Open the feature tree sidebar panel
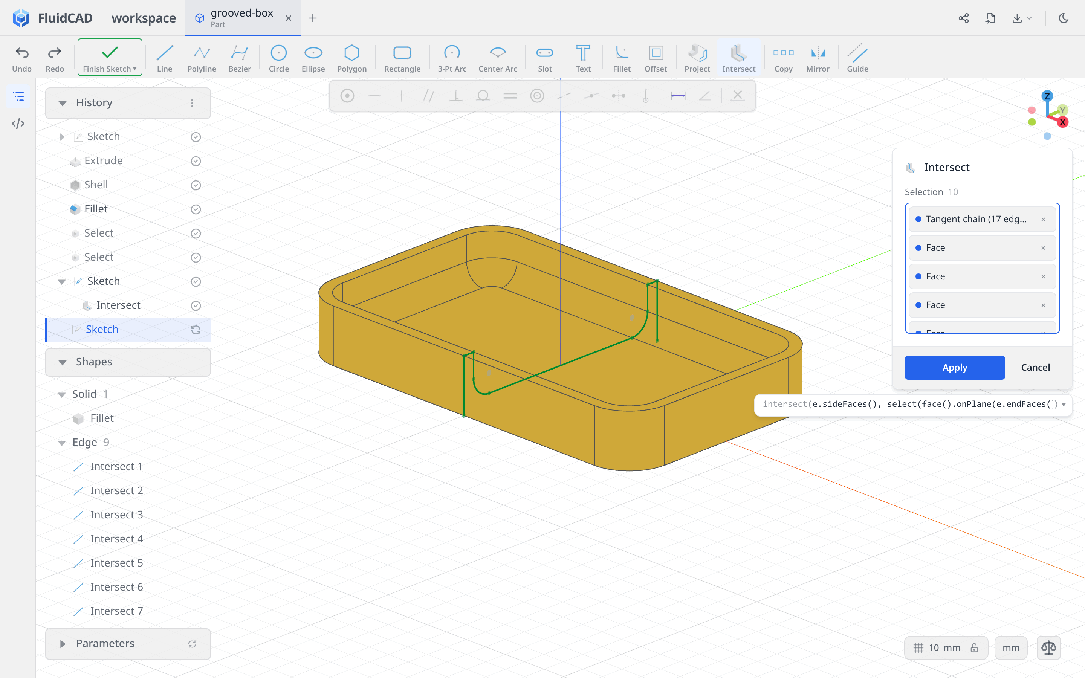 [18, 96]
